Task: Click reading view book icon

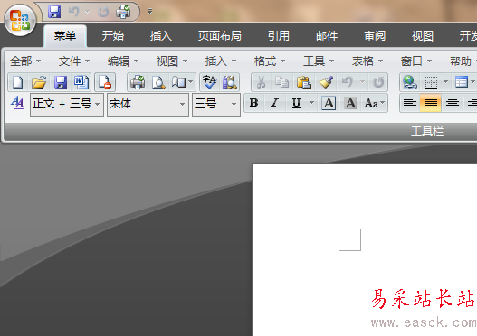Action: 178,82
